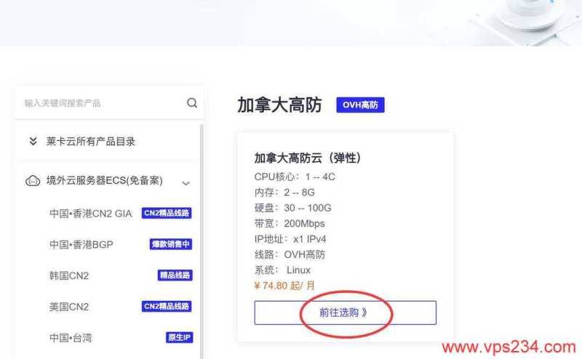Click the 加拿大高防 page heading

pos(279,105)
